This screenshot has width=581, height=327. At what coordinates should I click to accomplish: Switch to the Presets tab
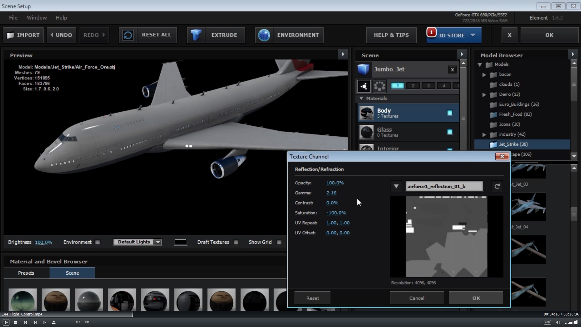click(26, 273)
